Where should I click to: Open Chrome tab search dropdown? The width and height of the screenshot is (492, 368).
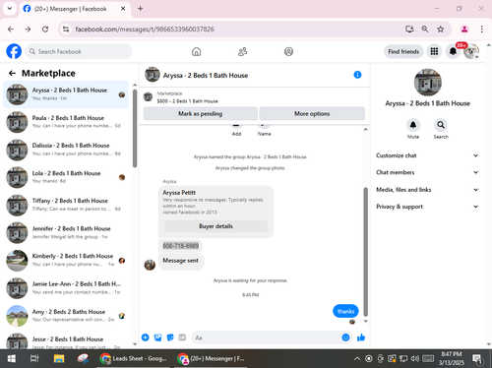tap(10, 9)
